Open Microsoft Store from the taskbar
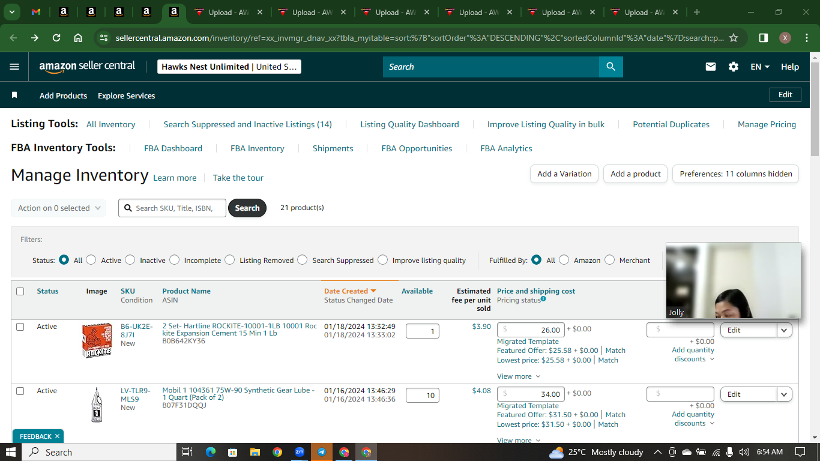The width and height of the screenshot is (820, 461). click(x=232, y=452)
